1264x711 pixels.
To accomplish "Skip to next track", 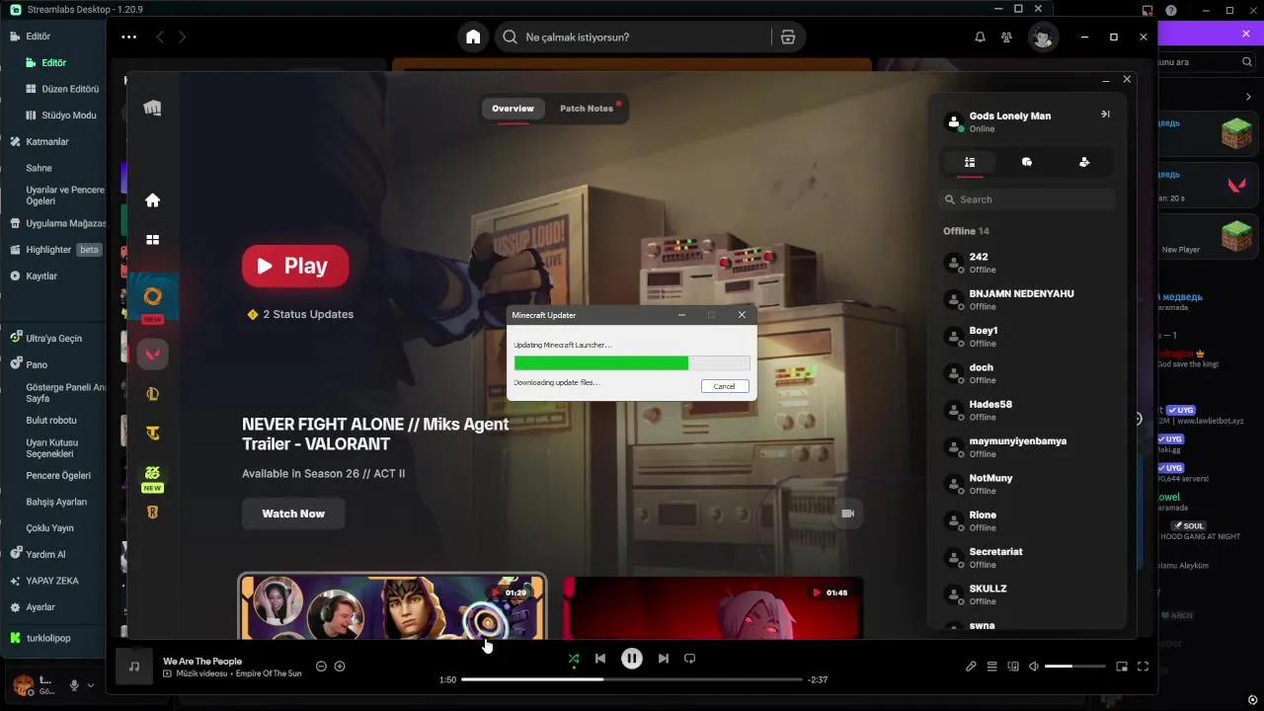I will 664,659.
